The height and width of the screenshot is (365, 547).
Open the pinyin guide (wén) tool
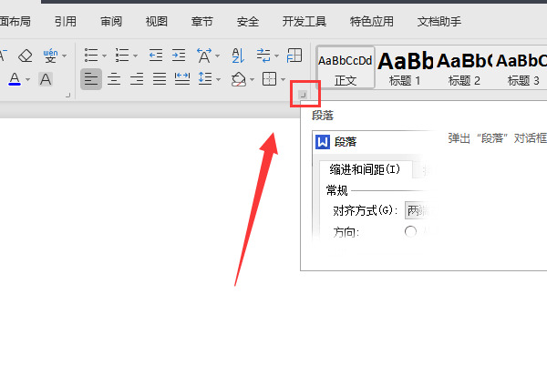(x=50, y=56)
